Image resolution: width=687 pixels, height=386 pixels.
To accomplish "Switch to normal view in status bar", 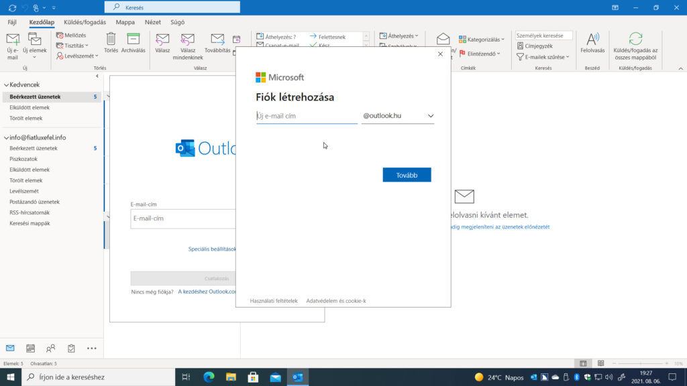I will coord(583,363).
